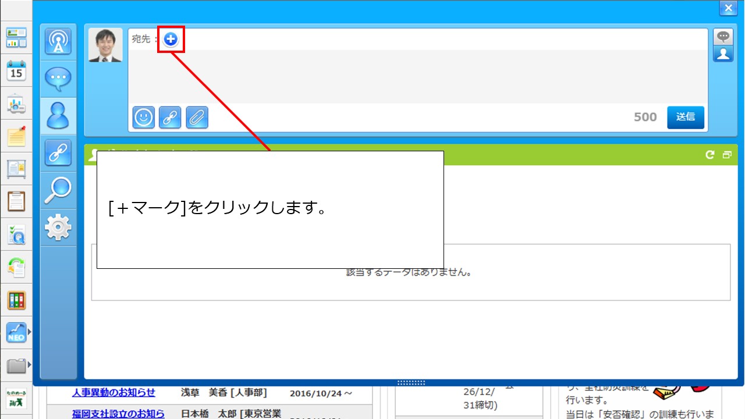Open the emoji smiley picker

pos(144,118)
